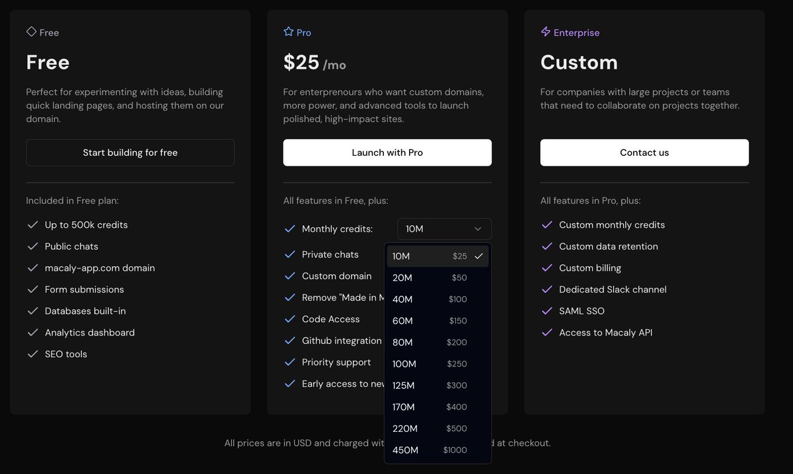Click the selected checkmark on 10M option
The height and width of the screenshot is (474, 793).
[x=479, y=256]
